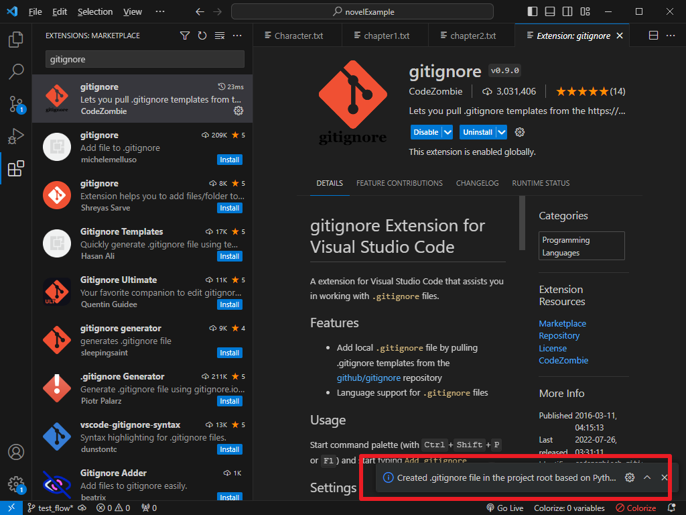This screenshot has width=686, height=515.
Task: Publish branch cloud icon in status bar
Action: point(82,508)
